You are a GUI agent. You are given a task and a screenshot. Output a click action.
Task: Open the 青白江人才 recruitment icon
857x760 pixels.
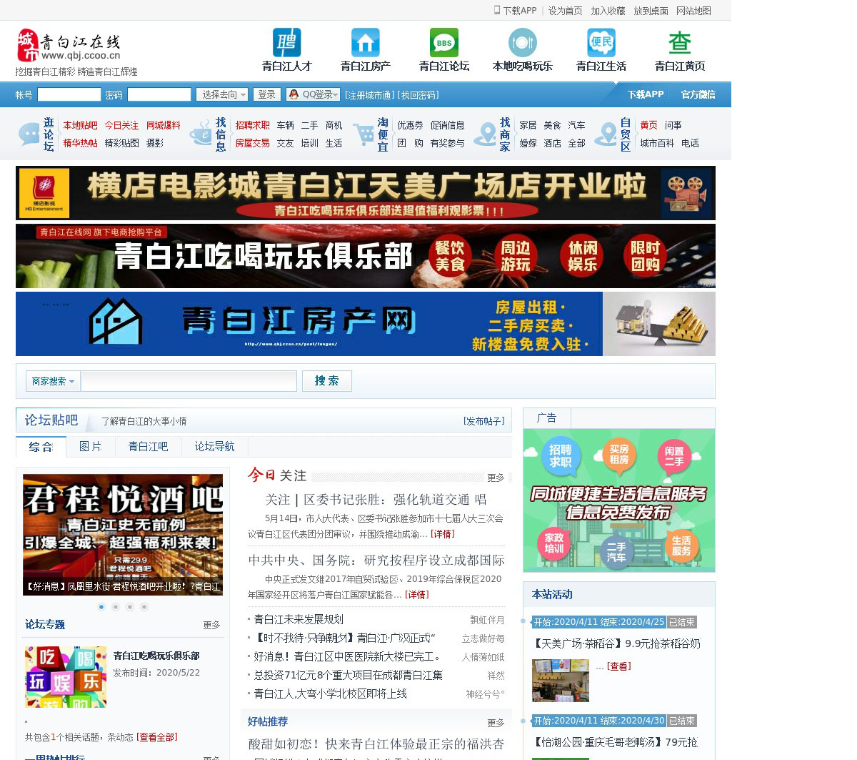tap(287, 43)
